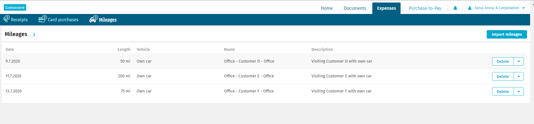Screen dimensions: 534x124
Task: Expand options arrow for 11.7.2020 mileage
Action: [519, 77]
